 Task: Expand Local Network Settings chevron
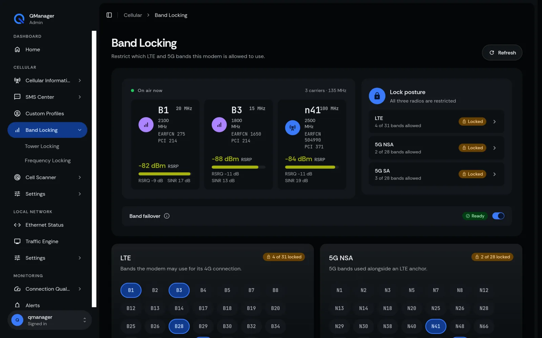click(80, 258)
